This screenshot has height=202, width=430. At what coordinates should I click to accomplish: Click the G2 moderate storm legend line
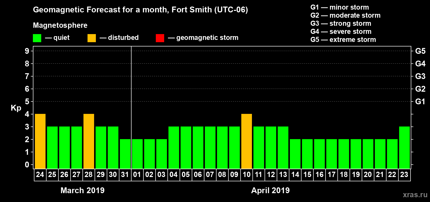(x=346, y=15)
